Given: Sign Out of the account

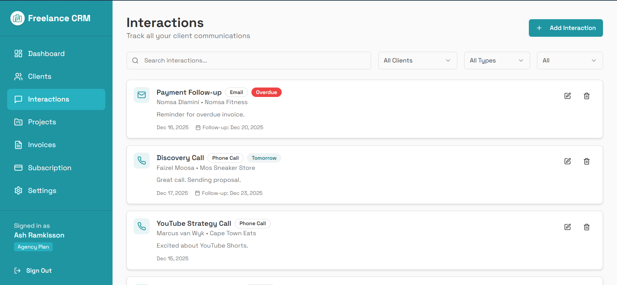Looking at the screenshot, I should coord(33,271).
